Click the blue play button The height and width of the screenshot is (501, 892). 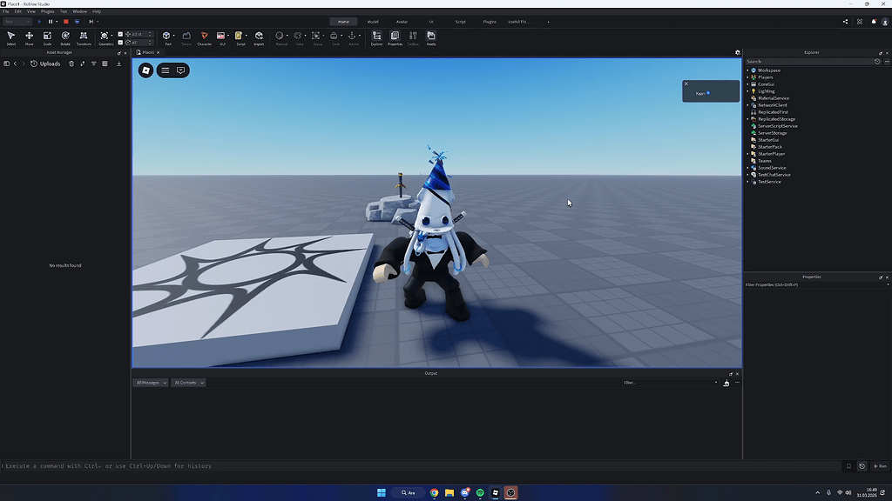(39, 22)
